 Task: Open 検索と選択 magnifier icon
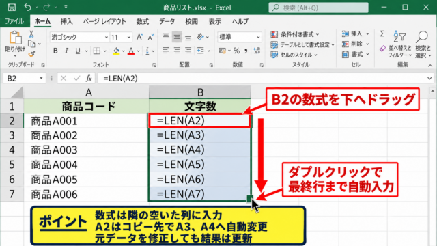coord(422,36)
